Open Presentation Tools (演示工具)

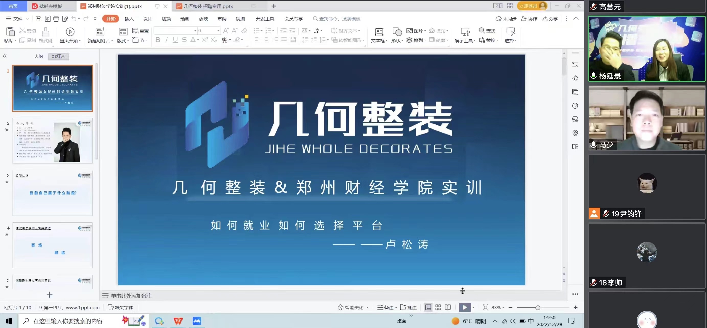pos(465,35)
